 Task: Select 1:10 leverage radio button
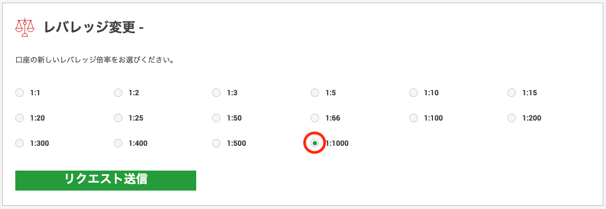413,93
